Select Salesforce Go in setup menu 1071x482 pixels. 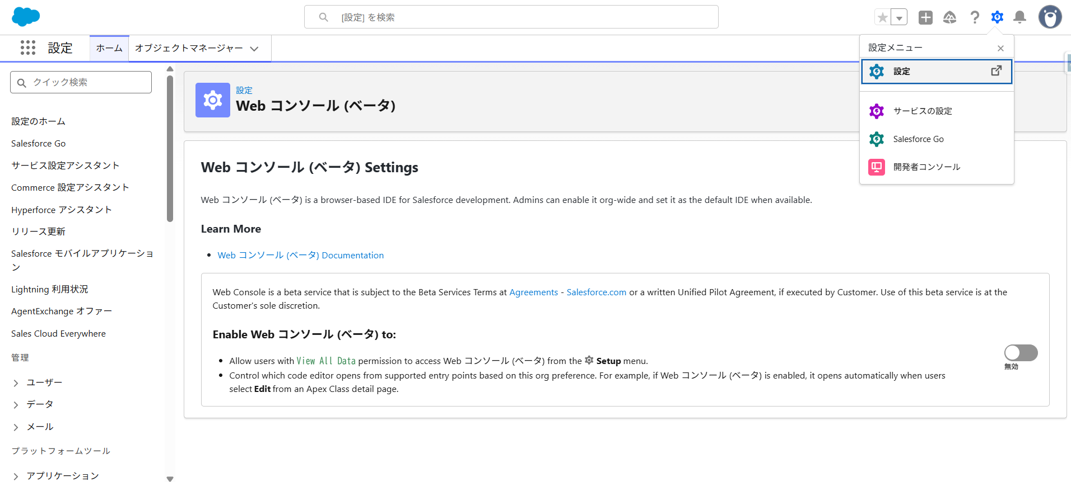[937, 139]
